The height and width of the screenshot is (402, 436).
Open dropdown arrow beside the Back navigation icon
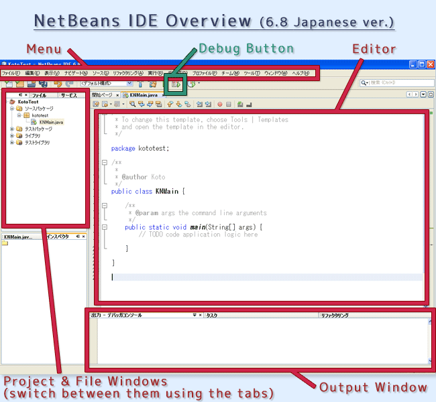[x=111, y=104]
